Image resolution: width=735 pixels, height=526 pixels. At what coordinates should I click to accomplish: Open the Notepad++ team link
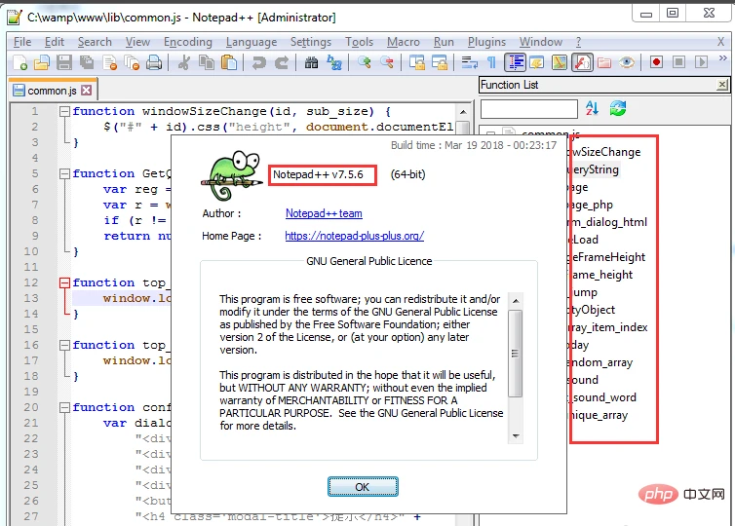point(323,213)
